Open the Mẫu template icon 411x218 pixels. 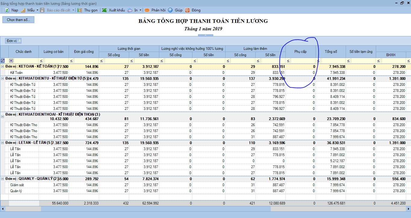23,10
